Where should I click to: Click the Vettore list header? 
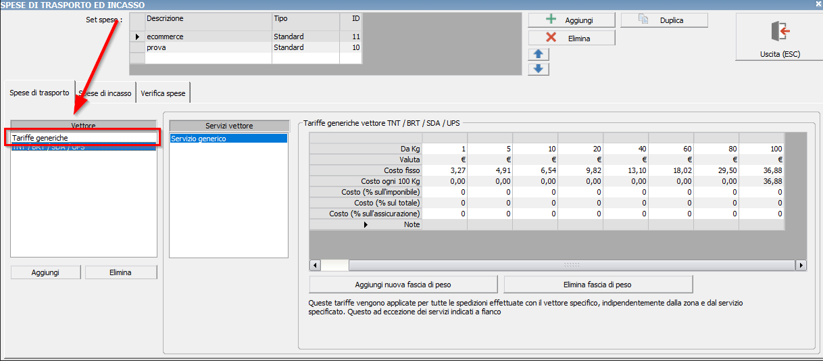click(84, 126)
